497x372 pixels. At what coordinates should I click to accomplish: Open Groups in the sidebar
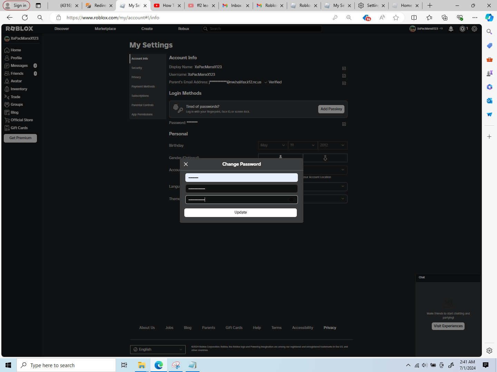click(x=14, y=105)
